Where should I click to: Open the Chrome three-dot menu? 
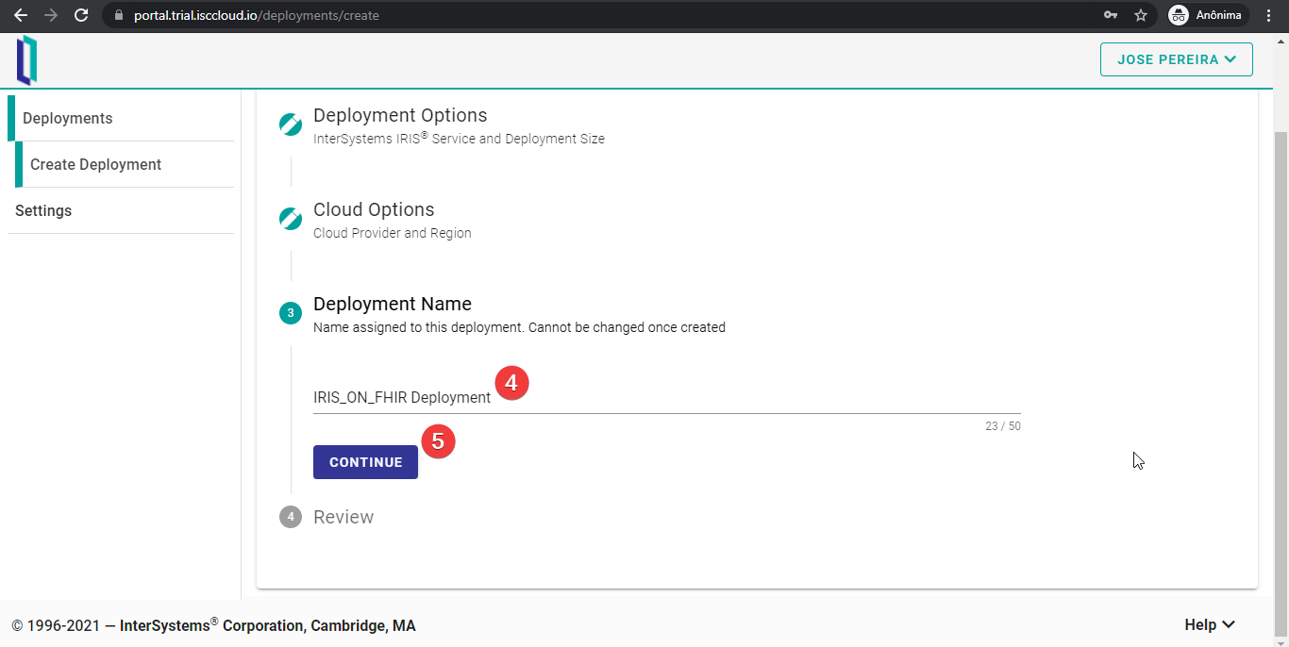coord(1270,15)
